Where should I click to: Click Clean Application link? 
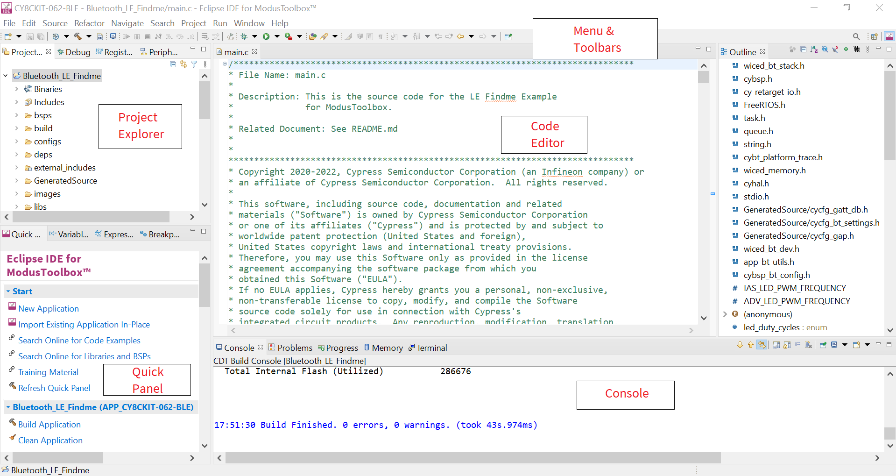click(x=50, y=440)
